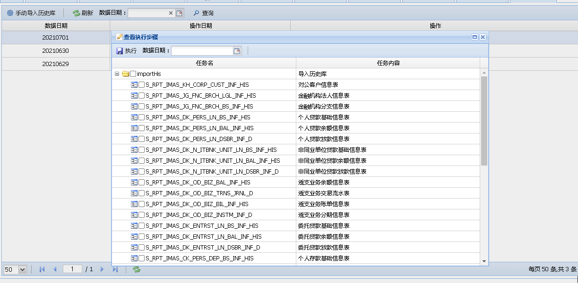
Task: Jump to the first page arrow
Action: pos(42,269)
